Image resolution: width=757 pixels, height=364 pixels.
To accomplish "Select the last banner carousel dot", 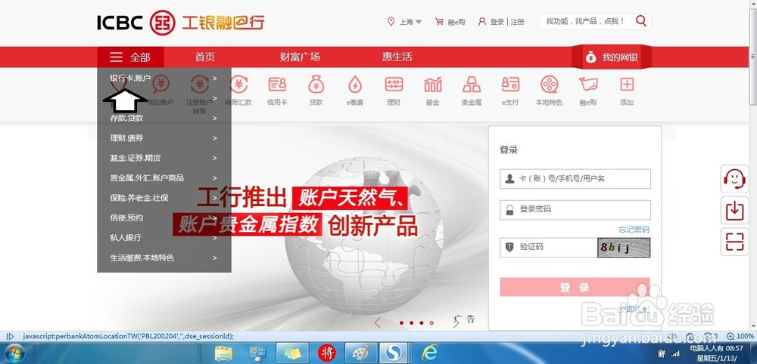I will (431, 323).
